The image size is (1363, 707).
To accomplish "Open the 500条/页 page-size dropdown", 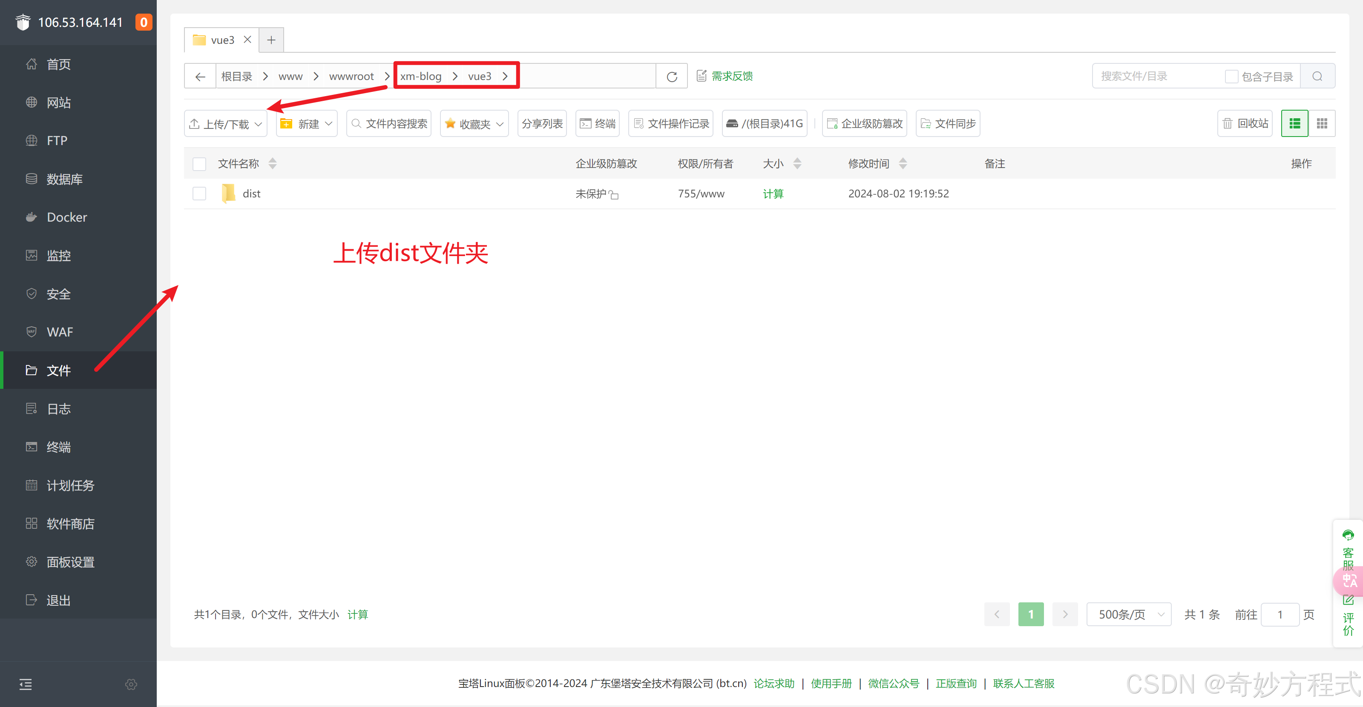I will point(1129,615).
